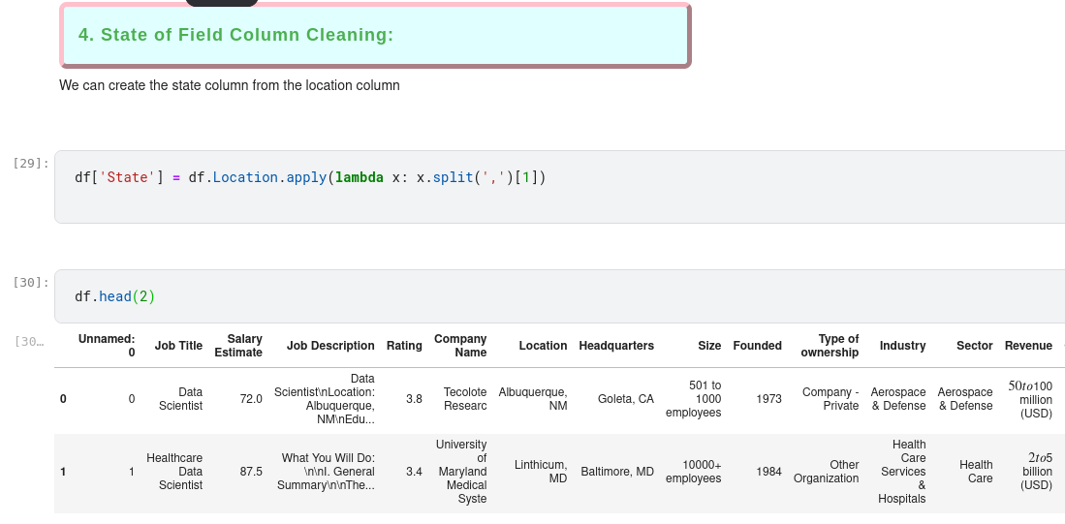This screenshot has height=524, width=1065.
Task: Click the State of Field Column Cleaning heading
Action: 235,35
